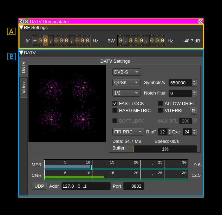Click the Symbols/s input field
The height and width of the screenshot is (215, 222).
pos(181,83)
